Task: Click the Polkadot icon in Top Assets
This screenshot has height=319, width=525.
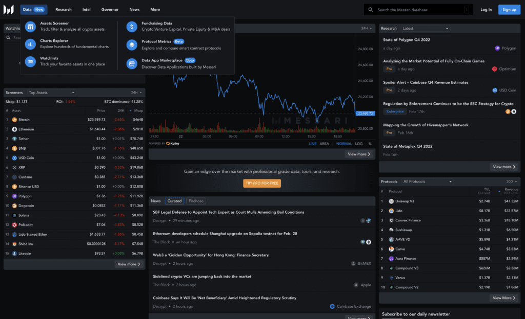Action: [x=14, y=225]
